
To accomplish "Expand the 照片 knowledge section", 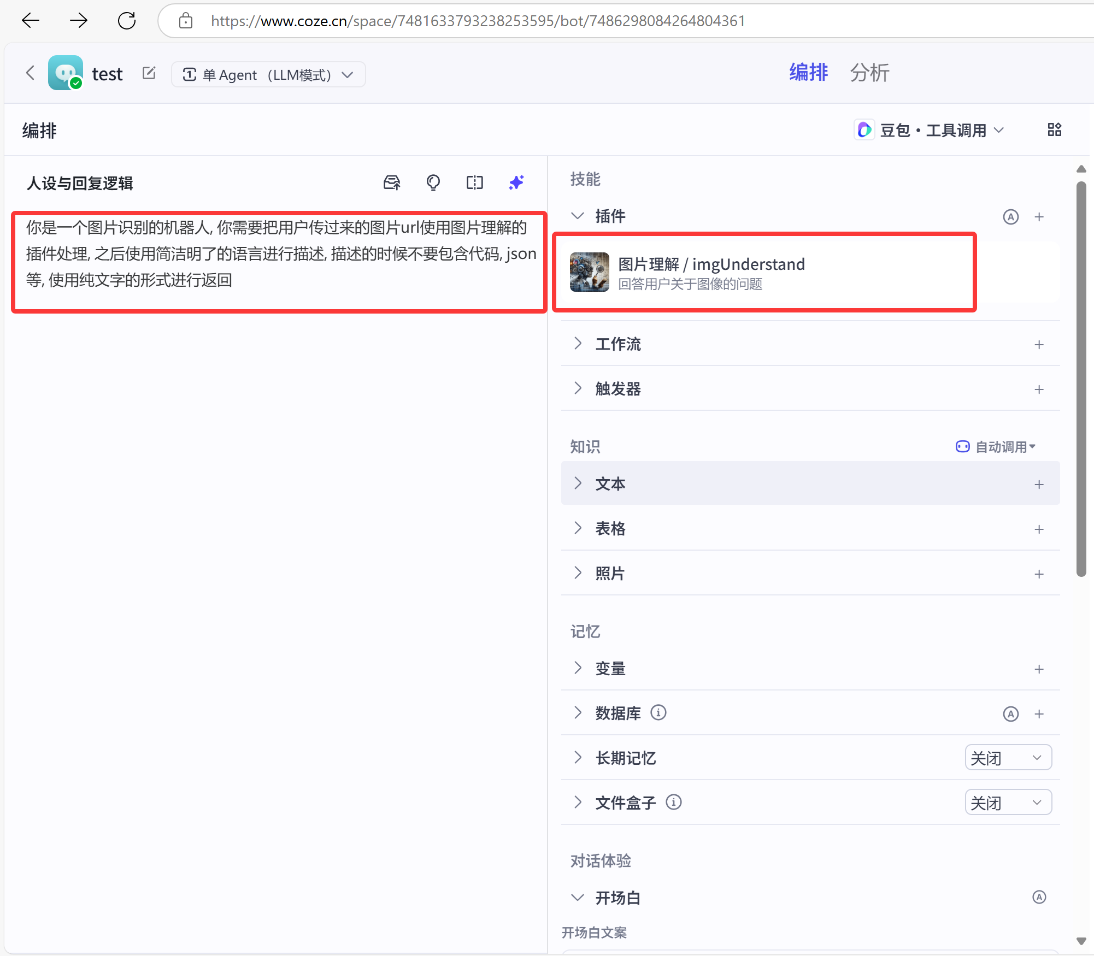I will (578, 573).
